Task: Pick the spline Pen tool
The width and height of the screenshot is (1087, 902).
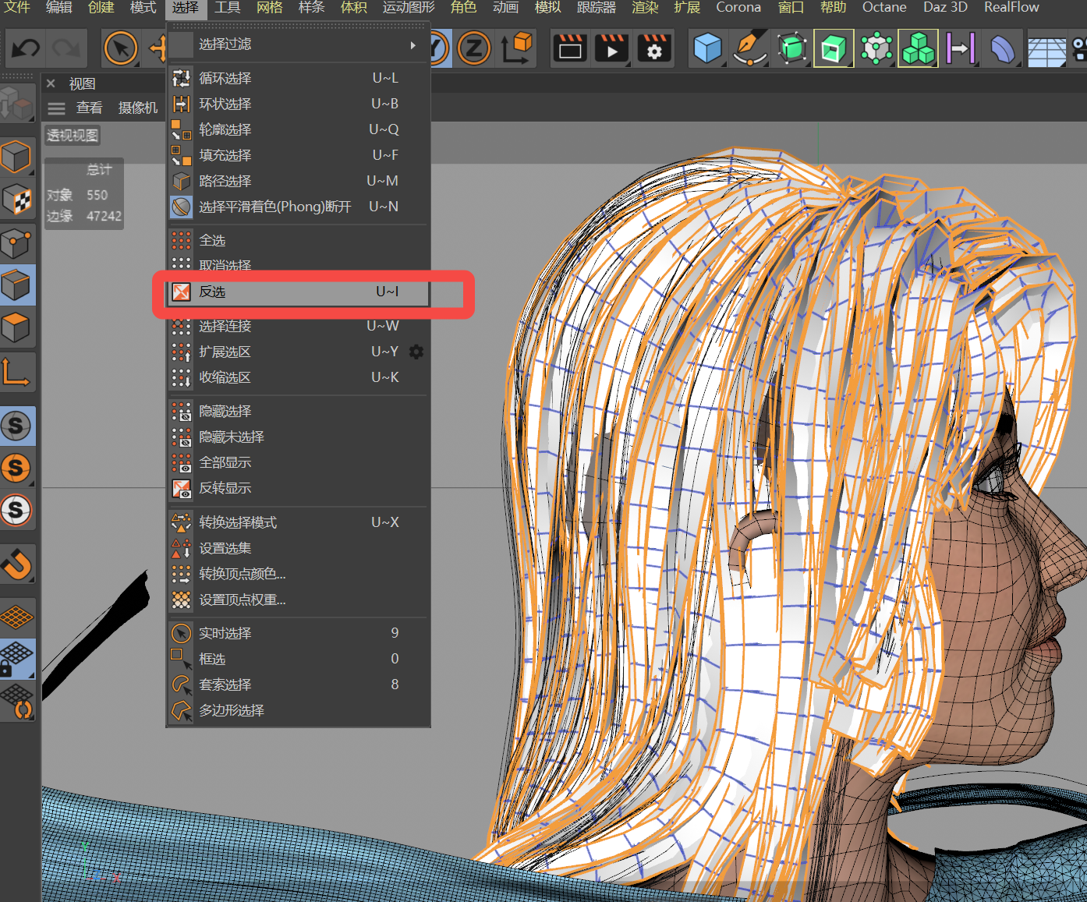Action: pos(750,48)
